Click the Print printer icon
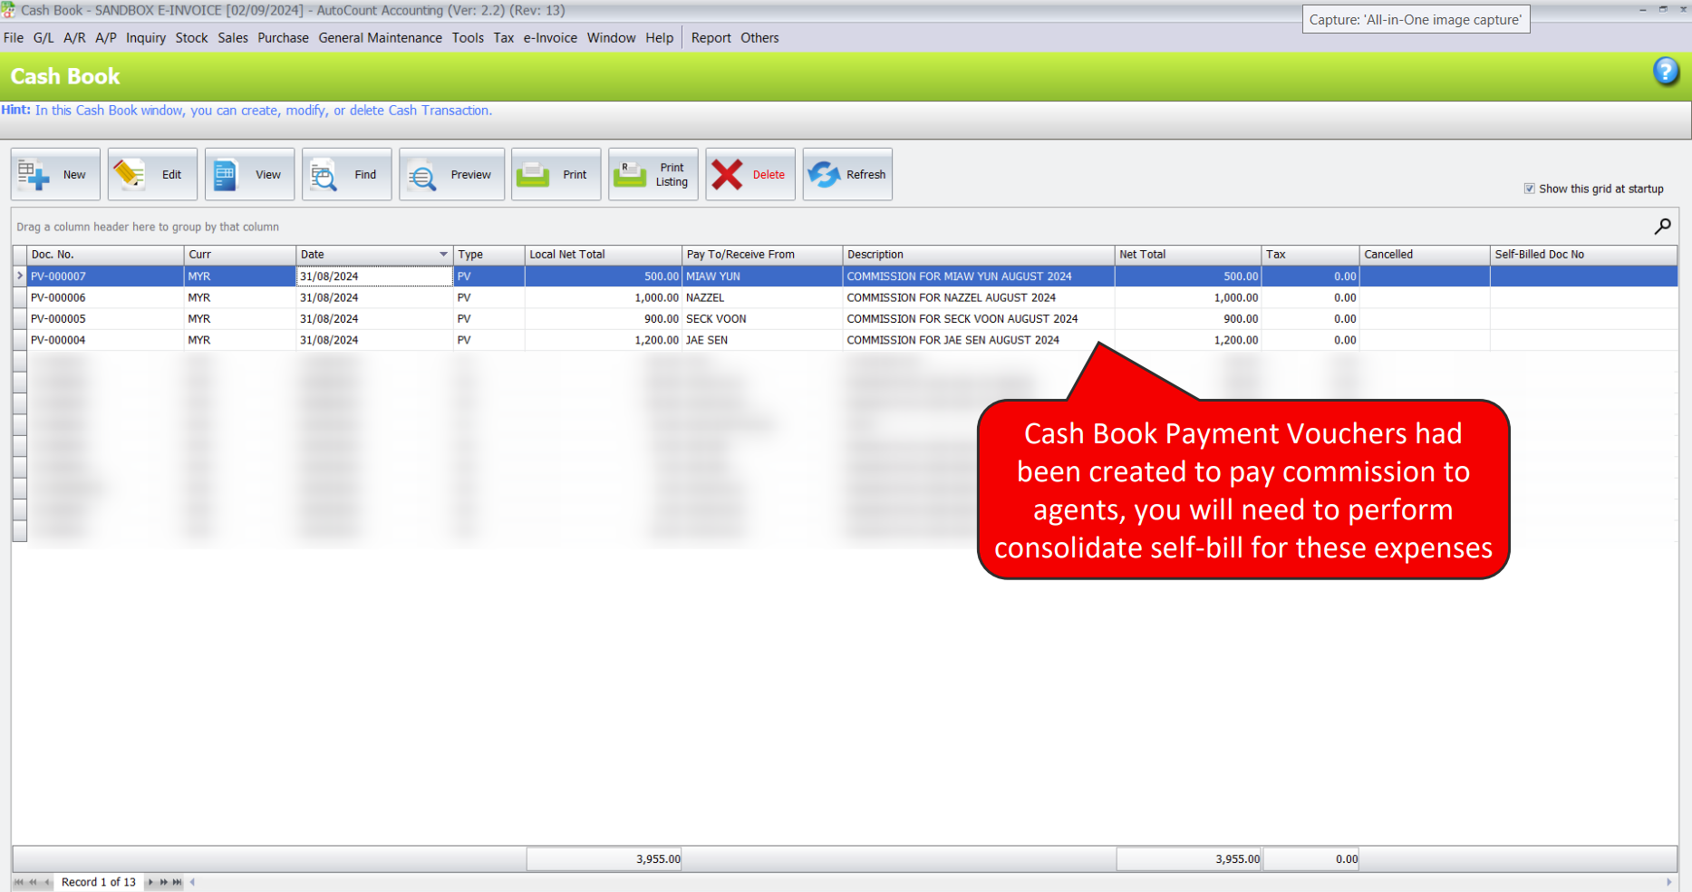 534,175
